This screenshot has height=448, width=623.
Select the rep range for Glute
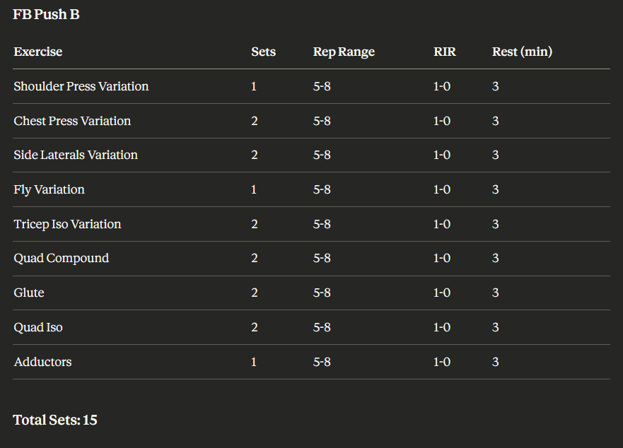[322, 293]
